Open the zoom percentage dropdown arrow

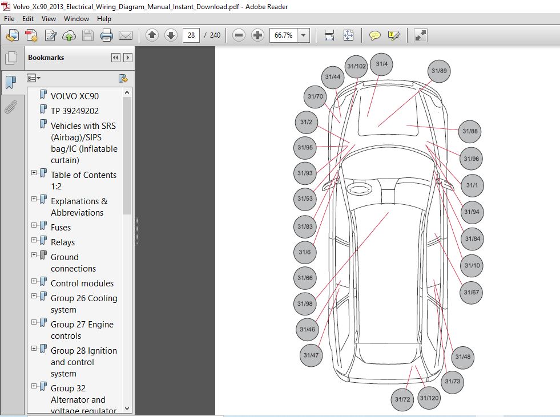[x=304, y=35]
